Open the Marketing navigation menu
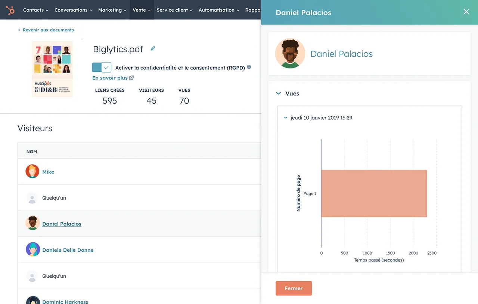The height and width of the screenshot is (304, 478). [x=112, y=10]
